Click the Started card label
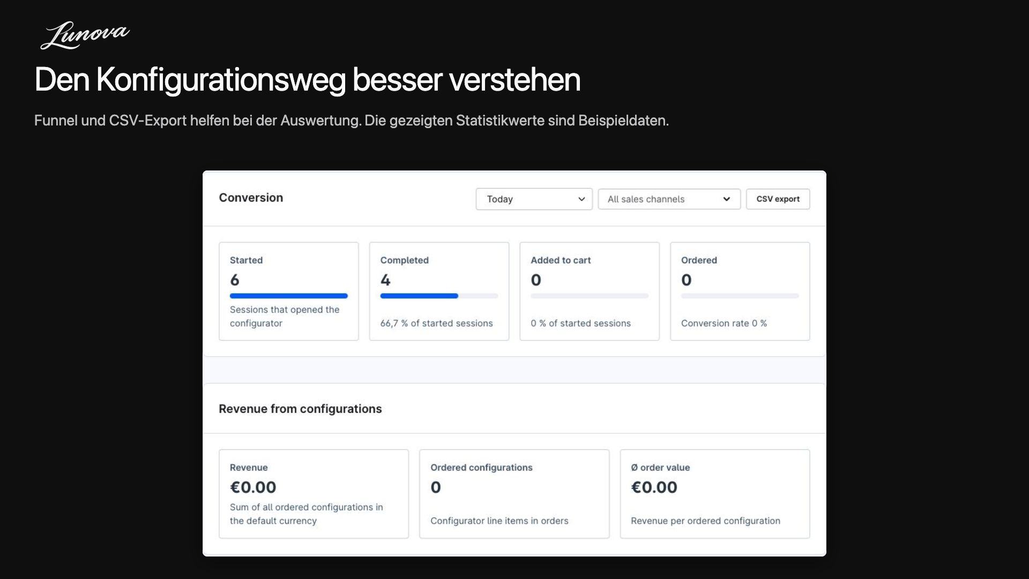Screen dimensions: 1029x579 (x=246, y=260)
